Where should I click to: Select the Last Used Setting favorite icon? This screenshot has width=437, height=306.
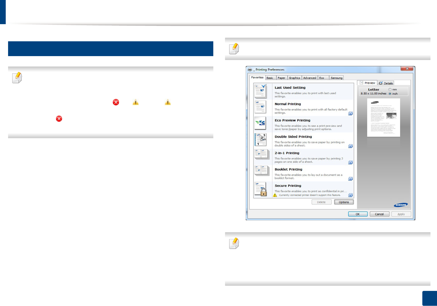(260, 91)
